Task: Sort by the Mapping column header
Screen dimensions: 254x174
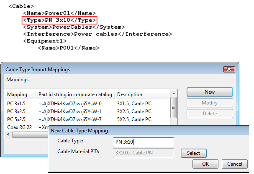Action: click(x=17, y=94)
